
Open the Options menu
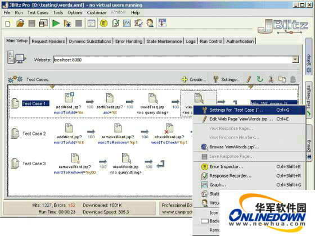pyautogui.click(x=75, y=12)
